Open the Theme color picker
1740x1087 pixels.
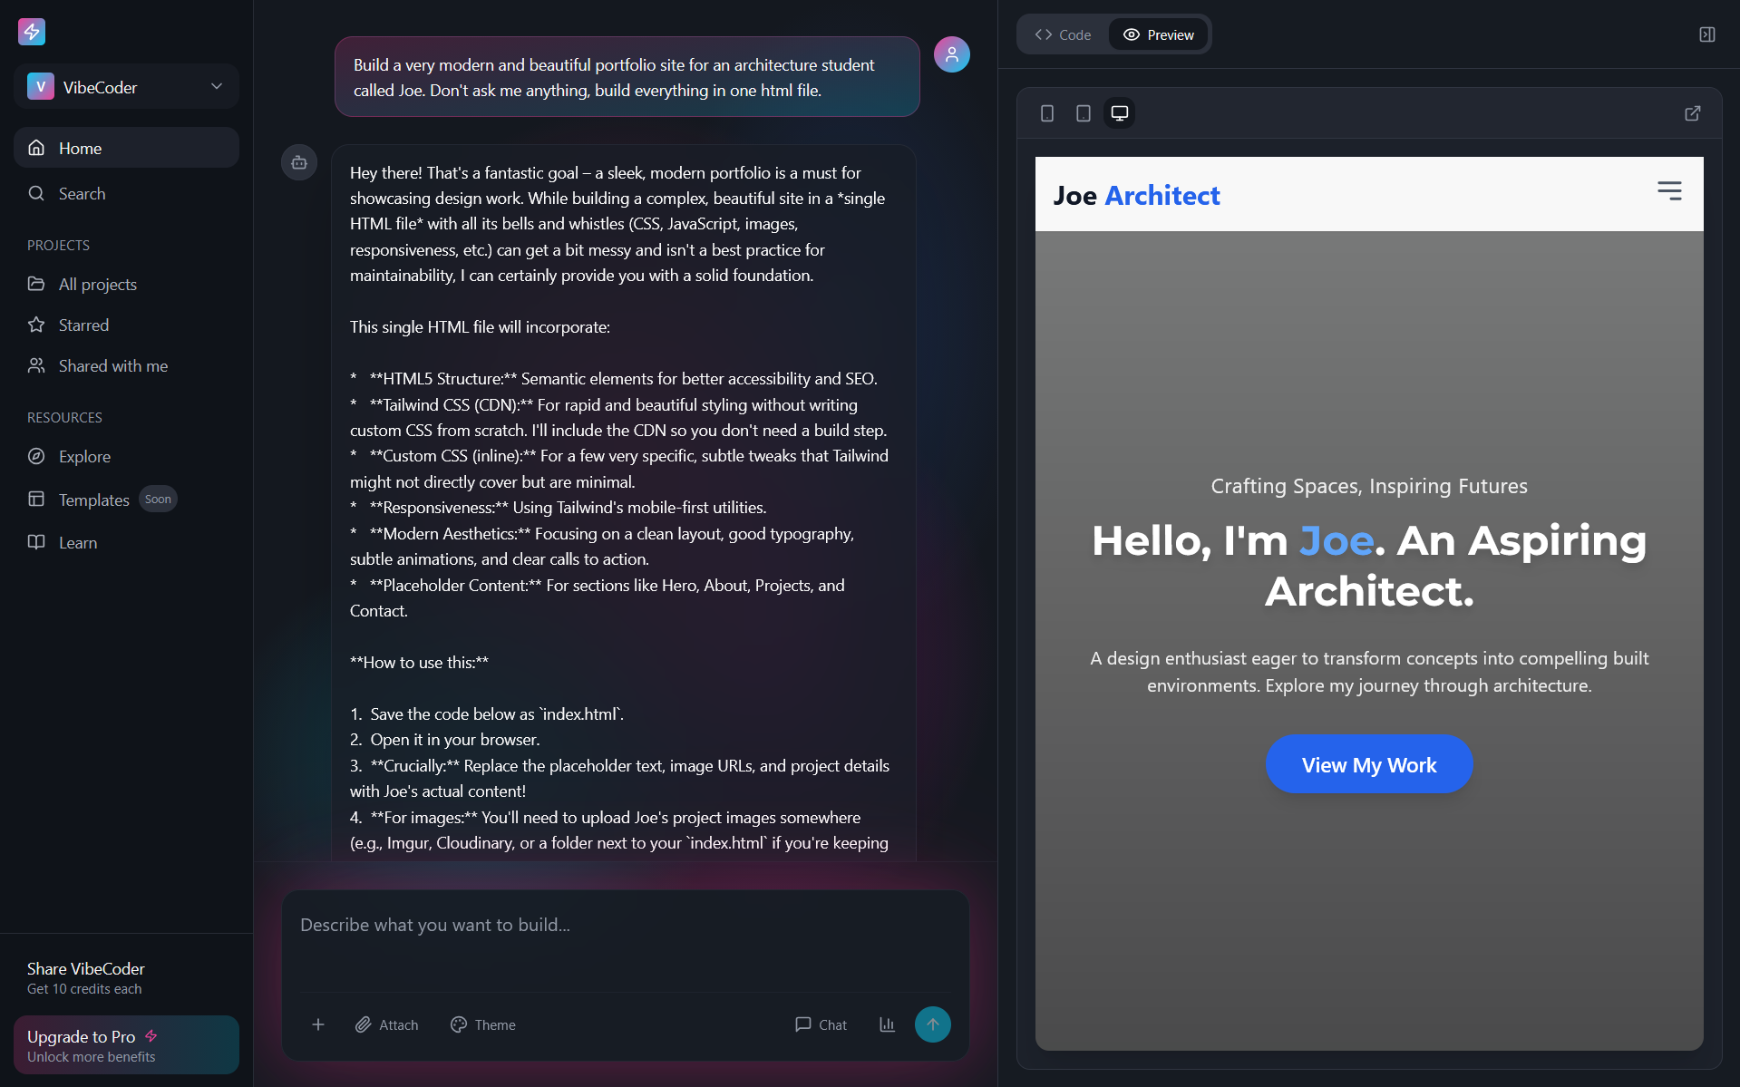pos(483,1024)
